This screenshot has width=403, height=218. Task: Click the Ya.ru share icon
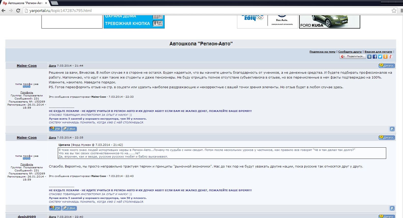[x=391, y=57]
